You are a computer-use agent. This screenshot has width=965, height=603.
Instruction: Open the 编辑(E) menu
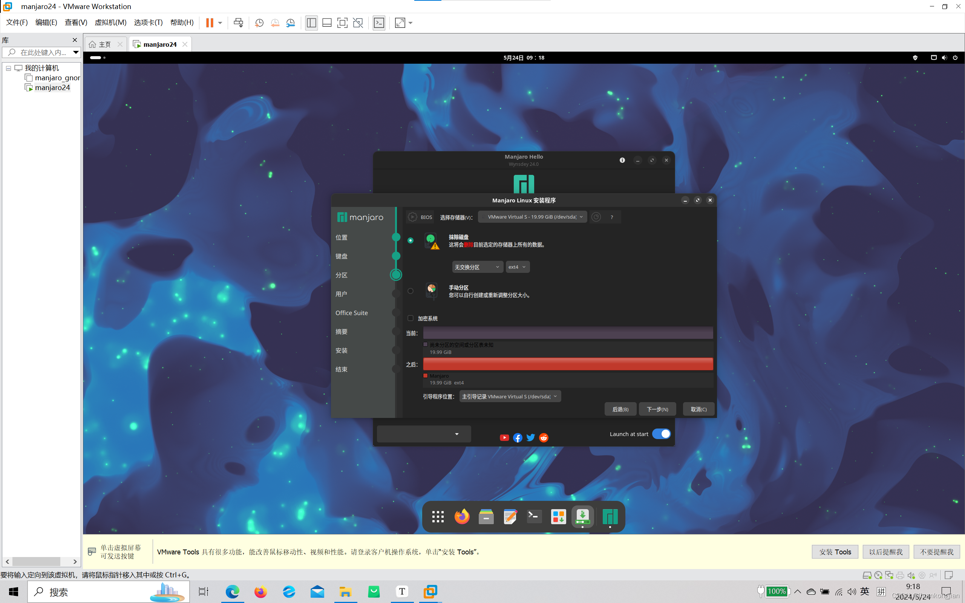(46, 22)
